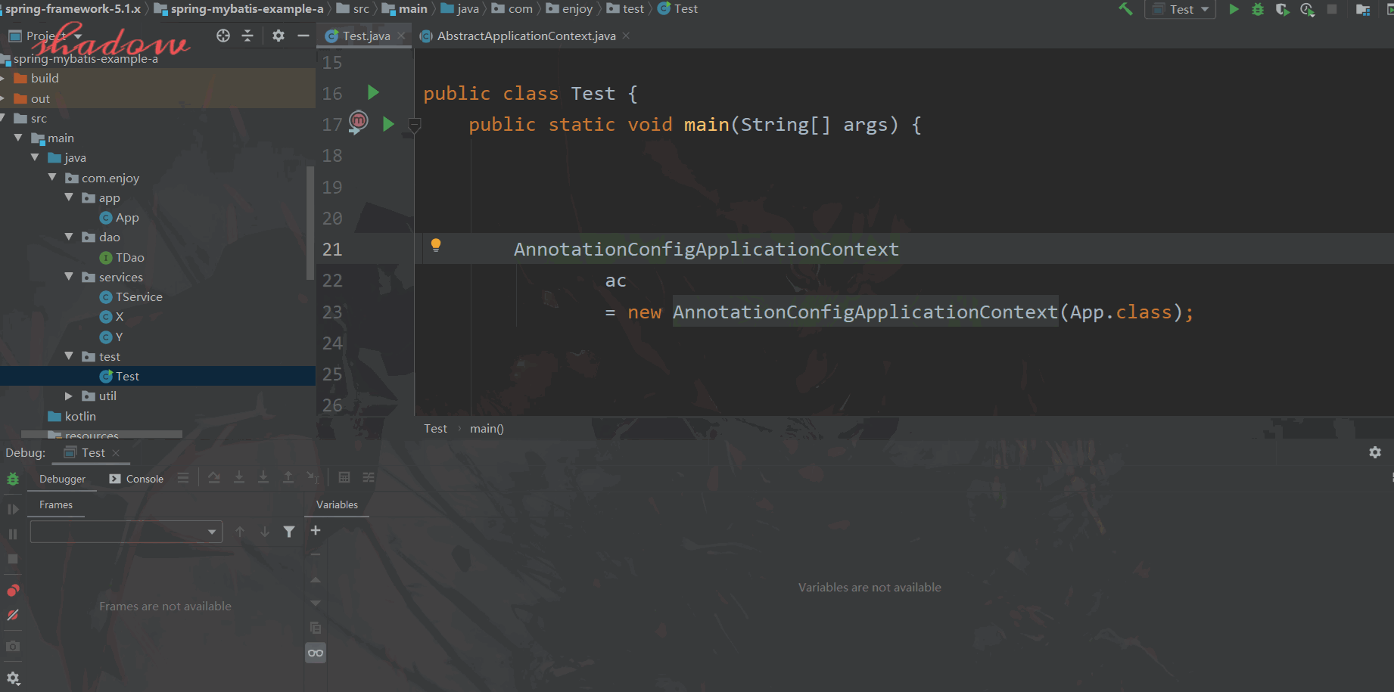
Task: Fold the main method body
Action: pos(414,125)
